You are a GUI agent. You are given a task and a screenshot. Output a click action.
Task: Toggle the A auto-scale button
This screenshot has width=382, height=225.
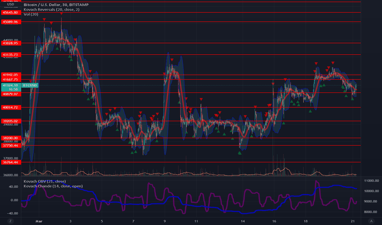[x=371, y=221]
